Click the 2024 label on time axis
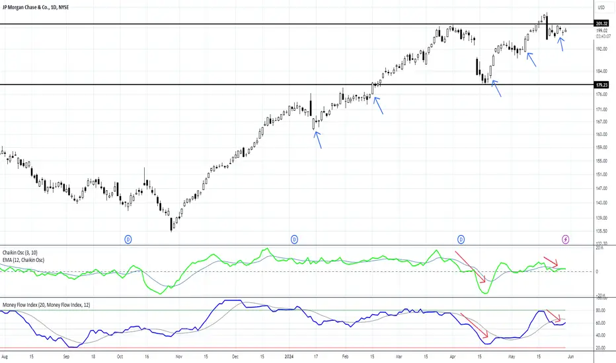616x363 pixels. pos(289,356)
